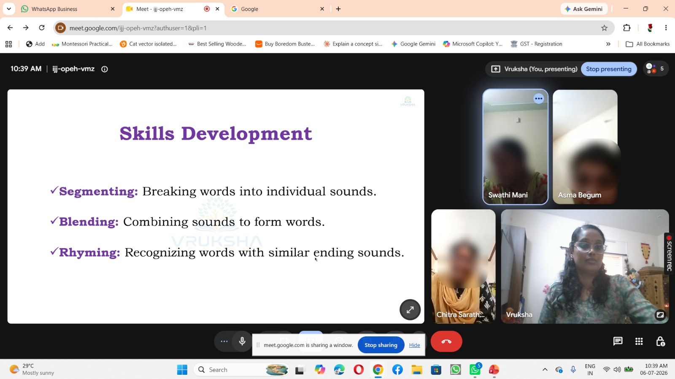The width and height of the screenshot is (675, 379).
Task: Open the All Bookmarks folder
Action: 648,44
